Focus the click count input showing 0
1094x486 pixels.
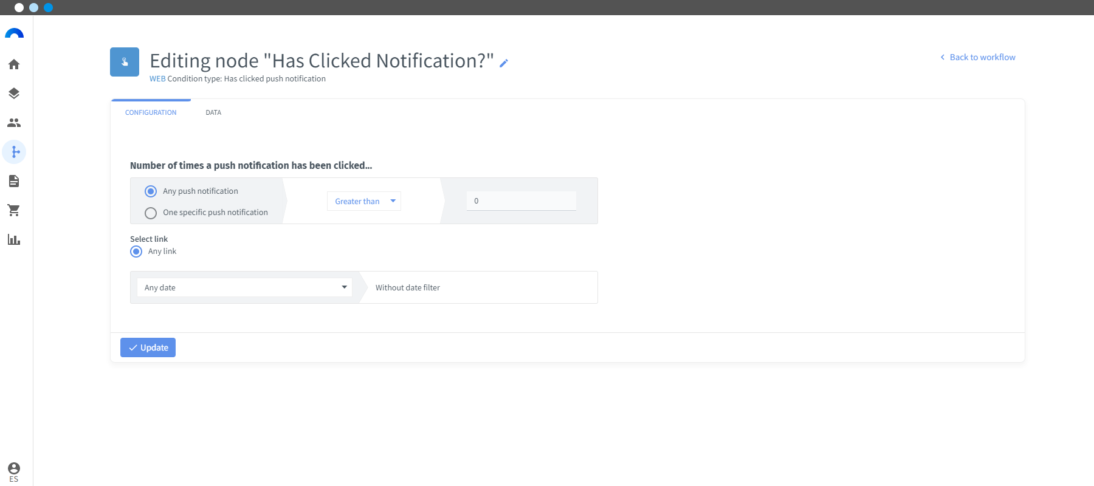(x=521, y=201)
